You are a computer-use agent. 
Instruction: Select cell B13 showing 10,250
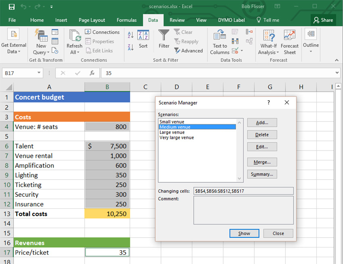click(107, 214)
